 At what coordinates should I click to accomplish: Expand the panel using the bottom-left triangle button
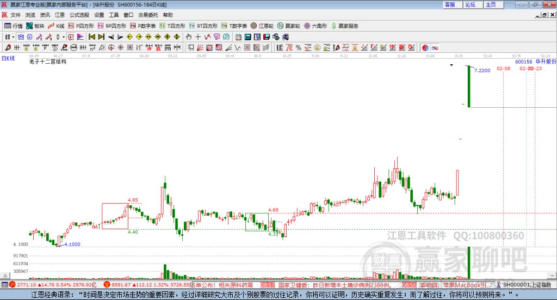click(5, 275)
